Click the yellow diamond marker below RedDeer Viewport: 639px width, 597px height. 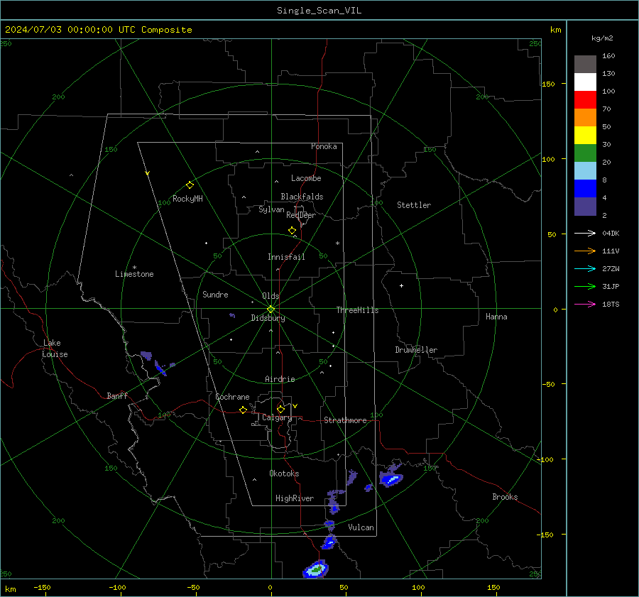[292, 231]
